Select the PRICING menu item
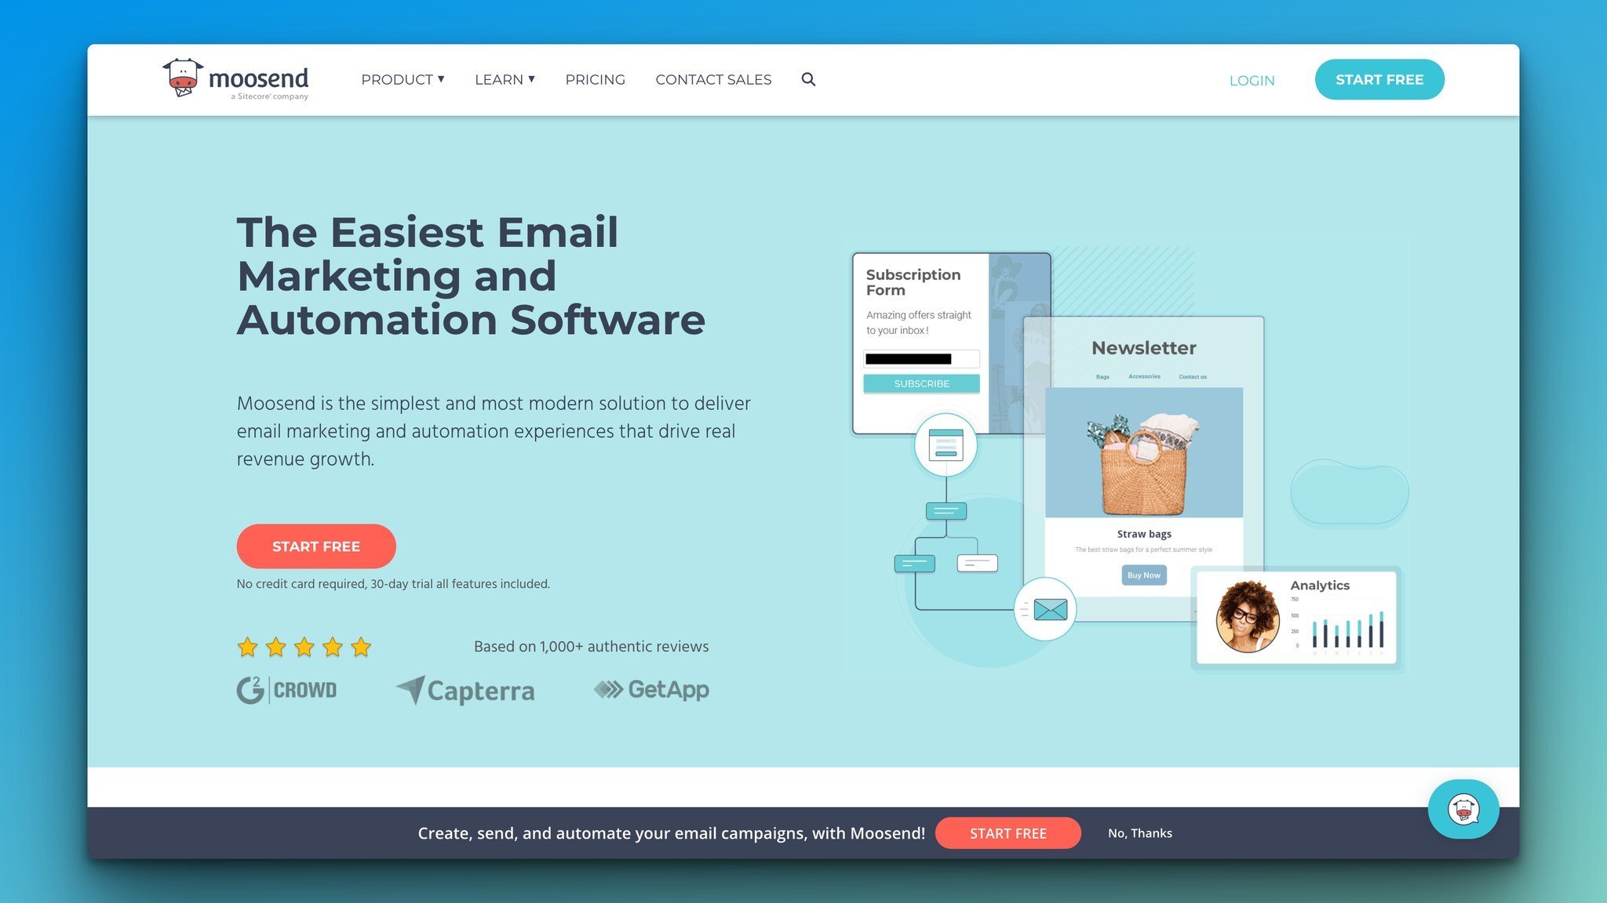1607x903 pixels. 595,78
